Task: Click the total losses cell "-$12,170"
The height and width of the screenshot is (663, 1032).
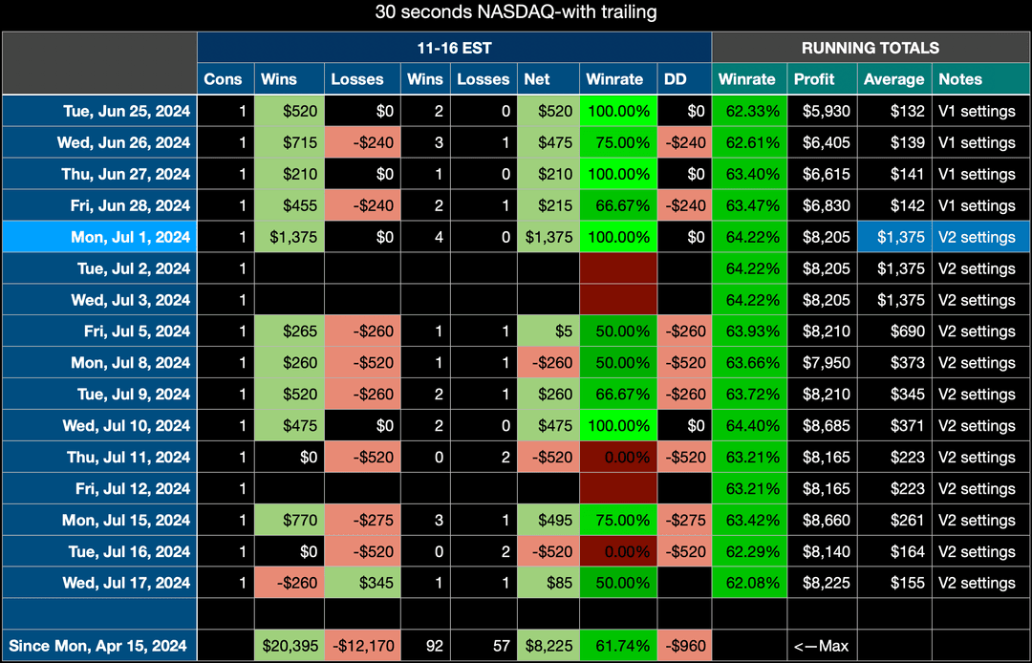Action: pyautogui.click(x=362, y=646)
